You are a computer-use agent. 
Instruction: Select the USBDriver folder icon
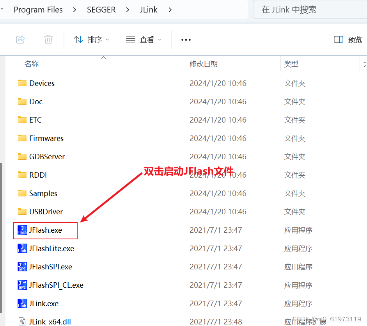(x=22, y=212)
